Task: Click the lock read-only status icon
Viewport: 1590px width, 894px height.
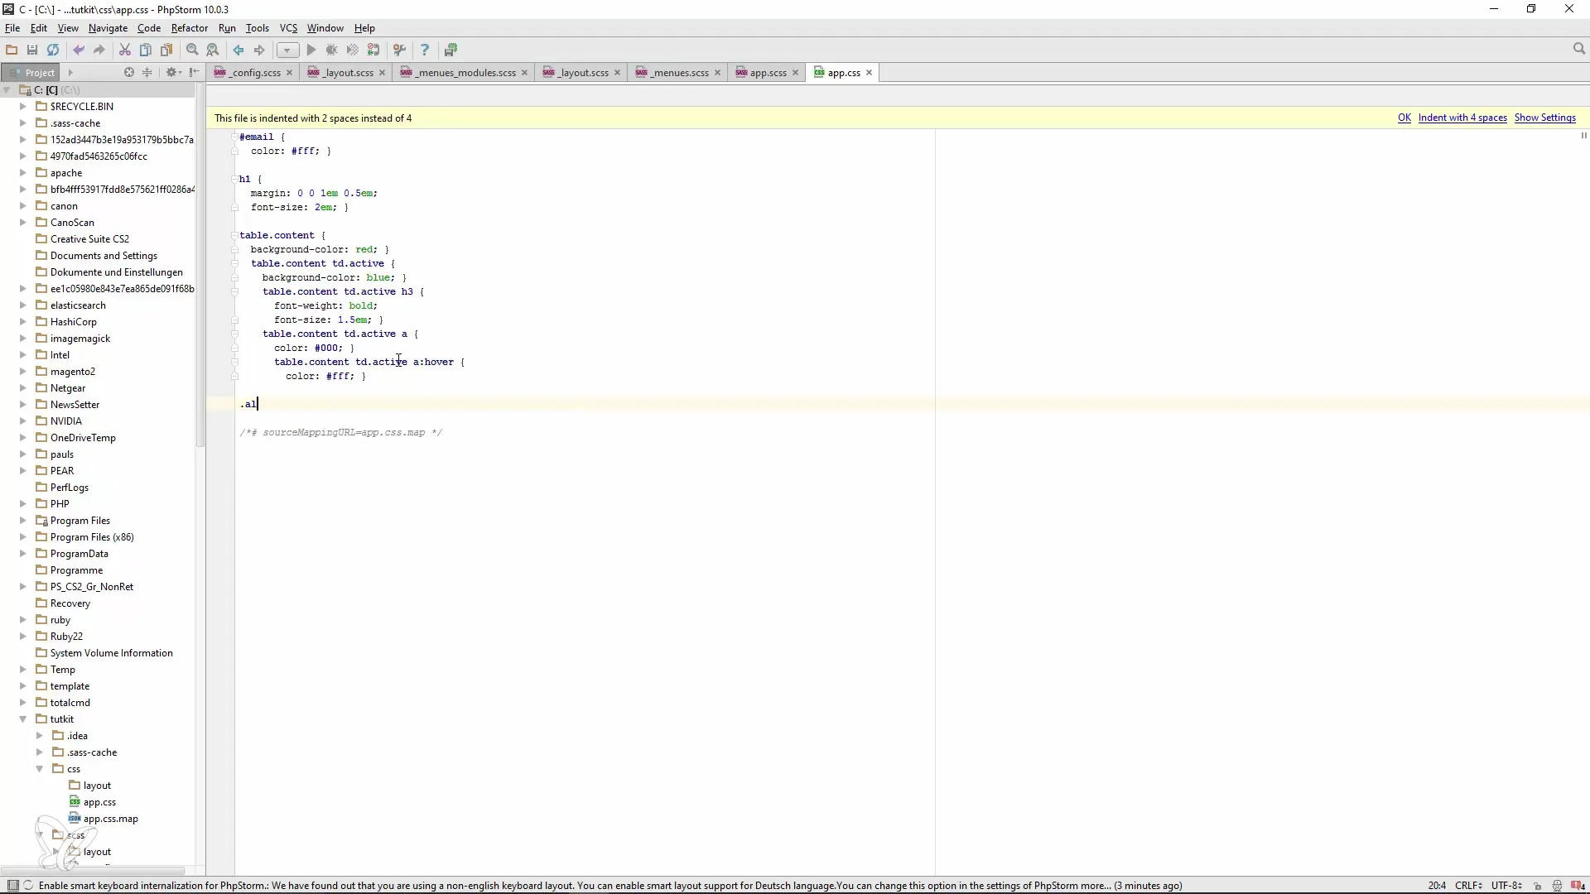Action: tap(1538, 886)
